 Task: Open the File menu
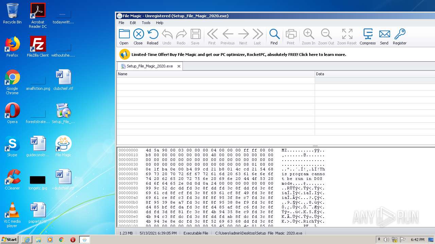[121, 23]
